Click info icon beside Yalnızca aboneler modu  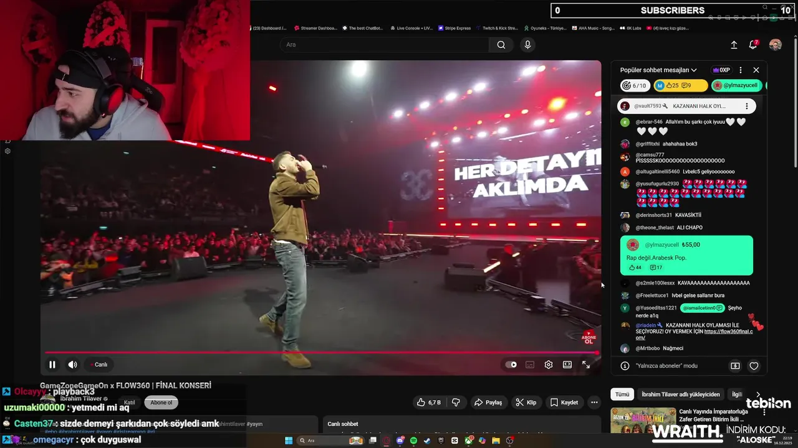[625, 366]
